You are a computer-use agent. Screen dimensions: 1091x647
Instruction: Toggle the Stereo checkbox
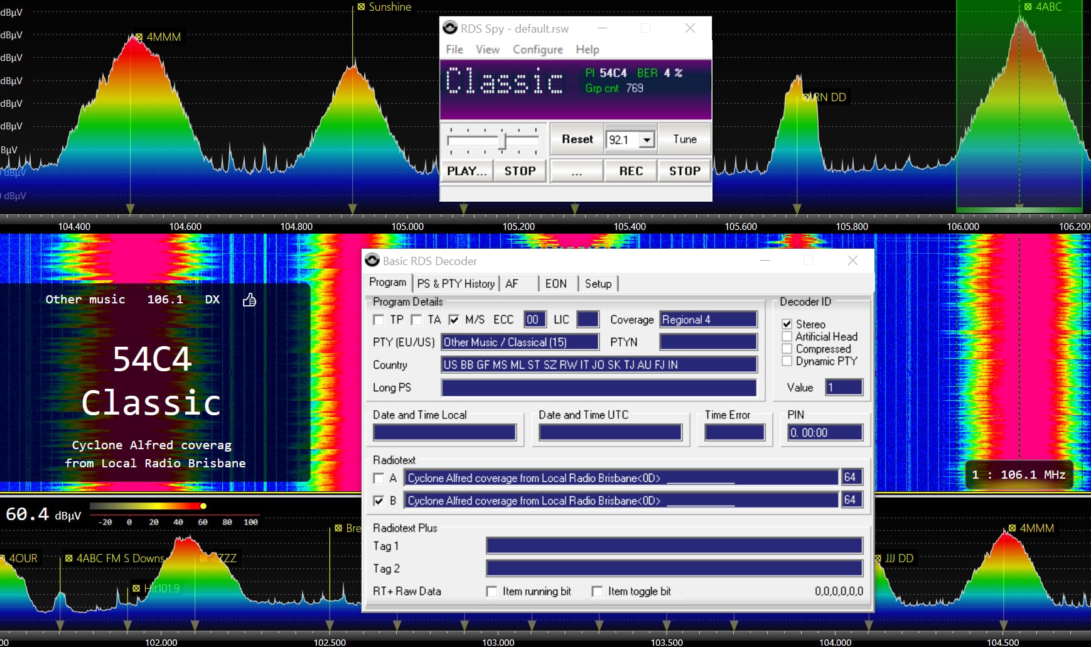787,324
